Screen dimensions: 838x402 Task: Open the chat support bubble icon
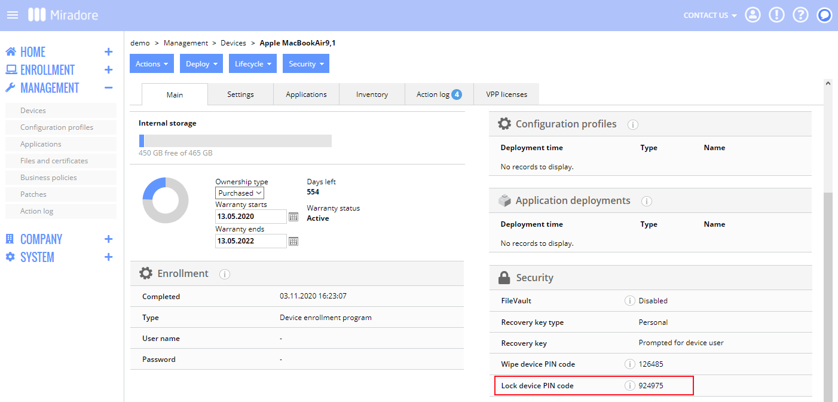[x=825, y=15]
